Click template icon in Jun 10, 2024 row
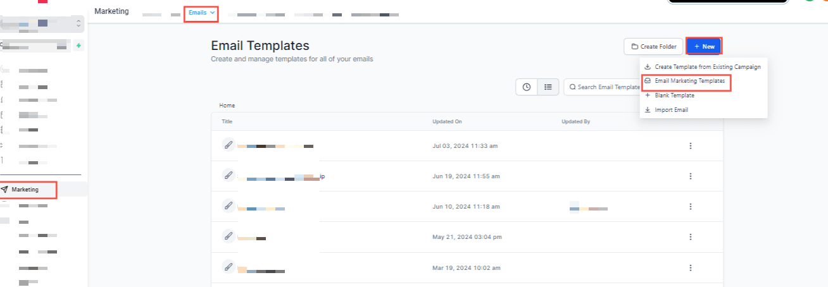Image resolution: width=828 pixels, height=287 pixels. [229, 205]
